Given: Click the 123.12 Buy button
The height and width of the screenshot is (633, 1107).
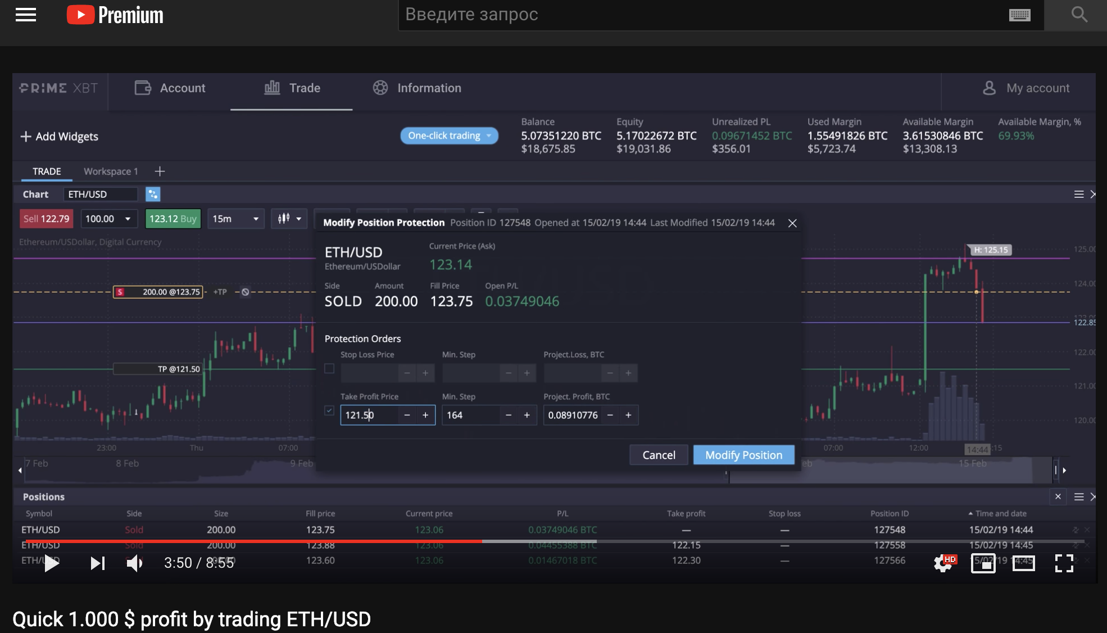Looking at the screenshot, I should coord(173,219).
